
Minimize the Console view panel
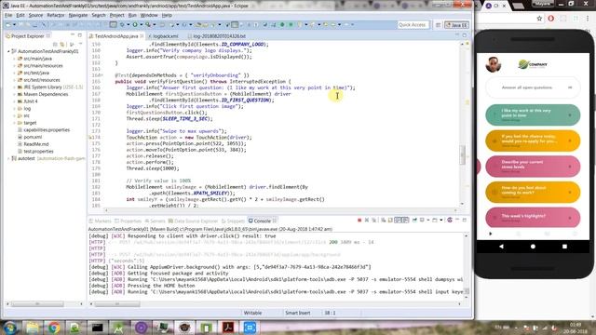tap(457, 220)
